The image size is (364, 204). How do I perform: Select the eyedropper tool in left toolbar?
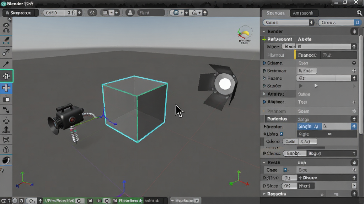[6, 64]
